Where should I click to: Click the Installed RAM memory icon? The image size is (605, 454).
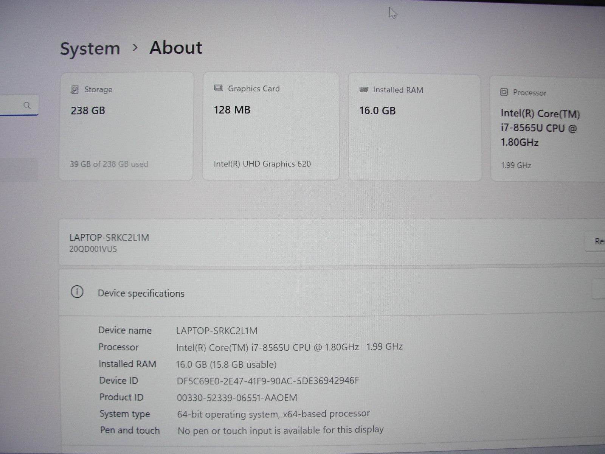363,90
